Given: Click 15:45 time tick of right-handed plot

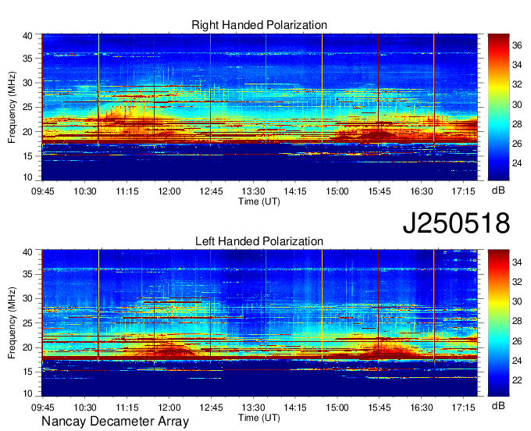Looking at the screenshot, I should click(x=380, y=191).
